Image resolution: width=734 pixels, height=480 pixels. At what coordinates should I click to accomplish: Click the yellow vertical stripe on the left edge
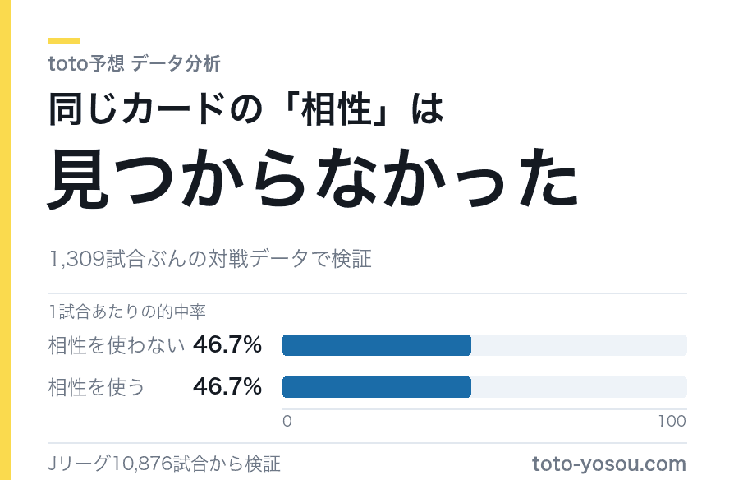point(5,240)
